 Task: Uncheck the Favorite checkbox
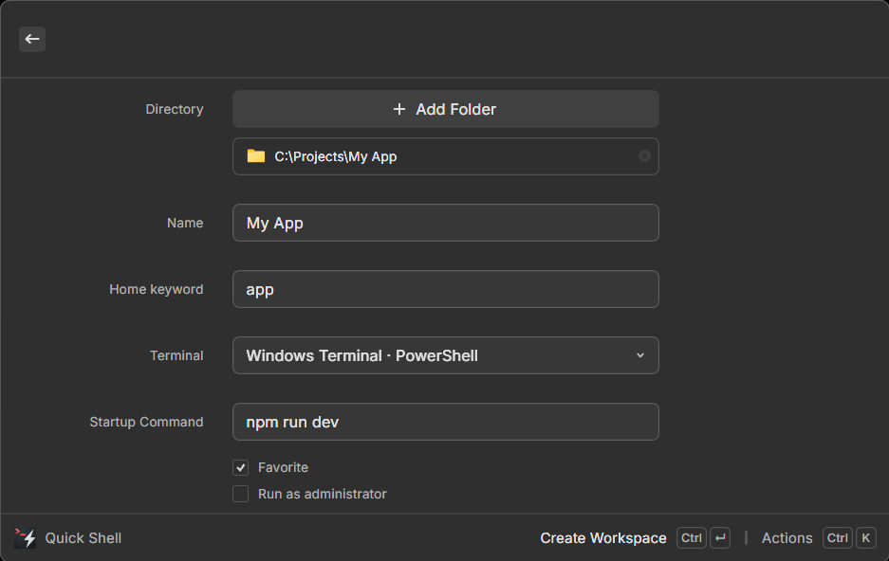(x=240, y=467)
